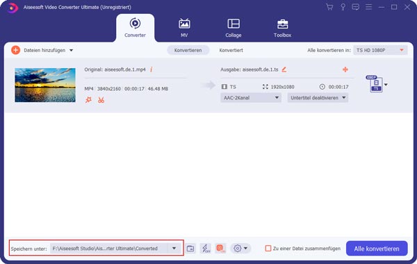Click the sunset video thumbnail
The width and height of the screenshot is (417, 264).
45,85
